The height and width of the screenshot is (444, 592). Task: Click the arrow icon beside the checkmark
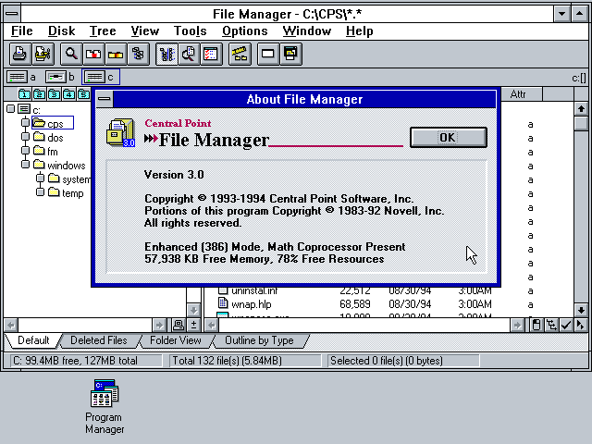pos(580,325)
